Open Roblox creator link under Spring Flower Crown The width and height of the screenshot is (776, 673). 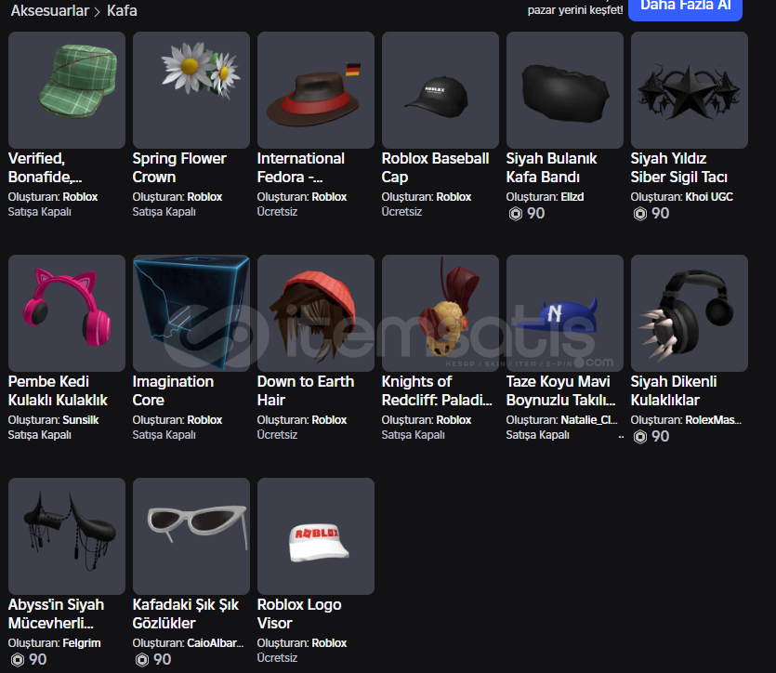click(204, 197)
